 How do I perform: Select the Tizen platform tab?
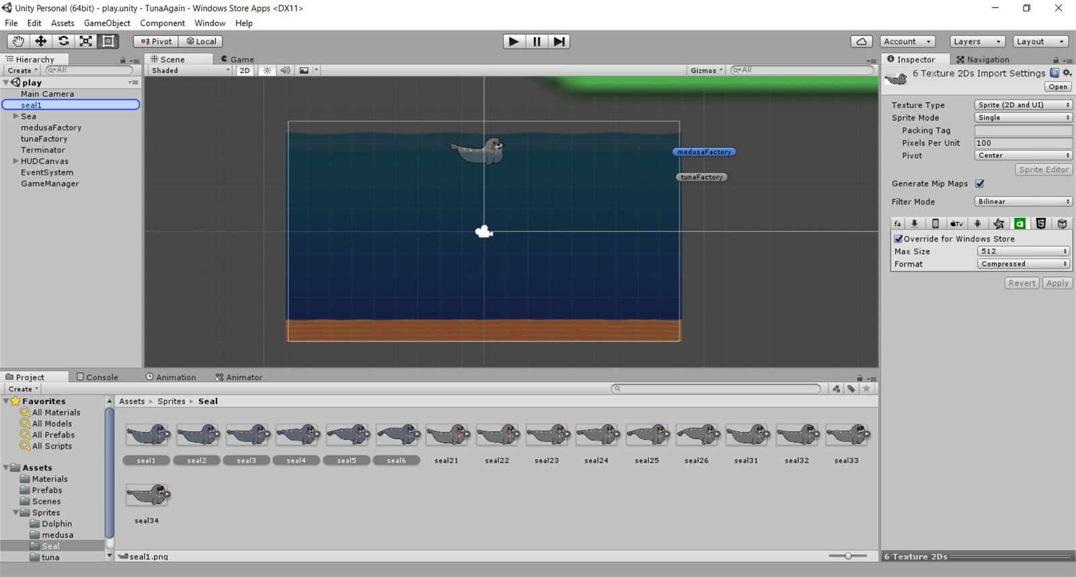point(999,224)
